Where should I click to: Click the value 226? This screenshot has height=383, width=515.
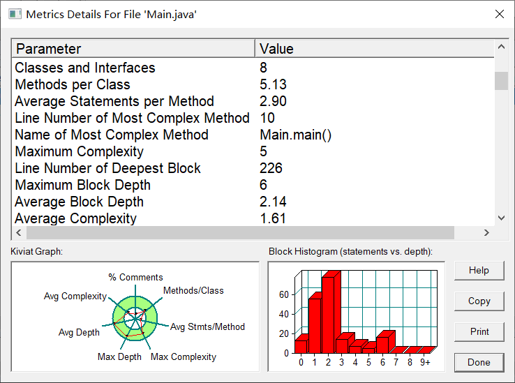point(271,168)
